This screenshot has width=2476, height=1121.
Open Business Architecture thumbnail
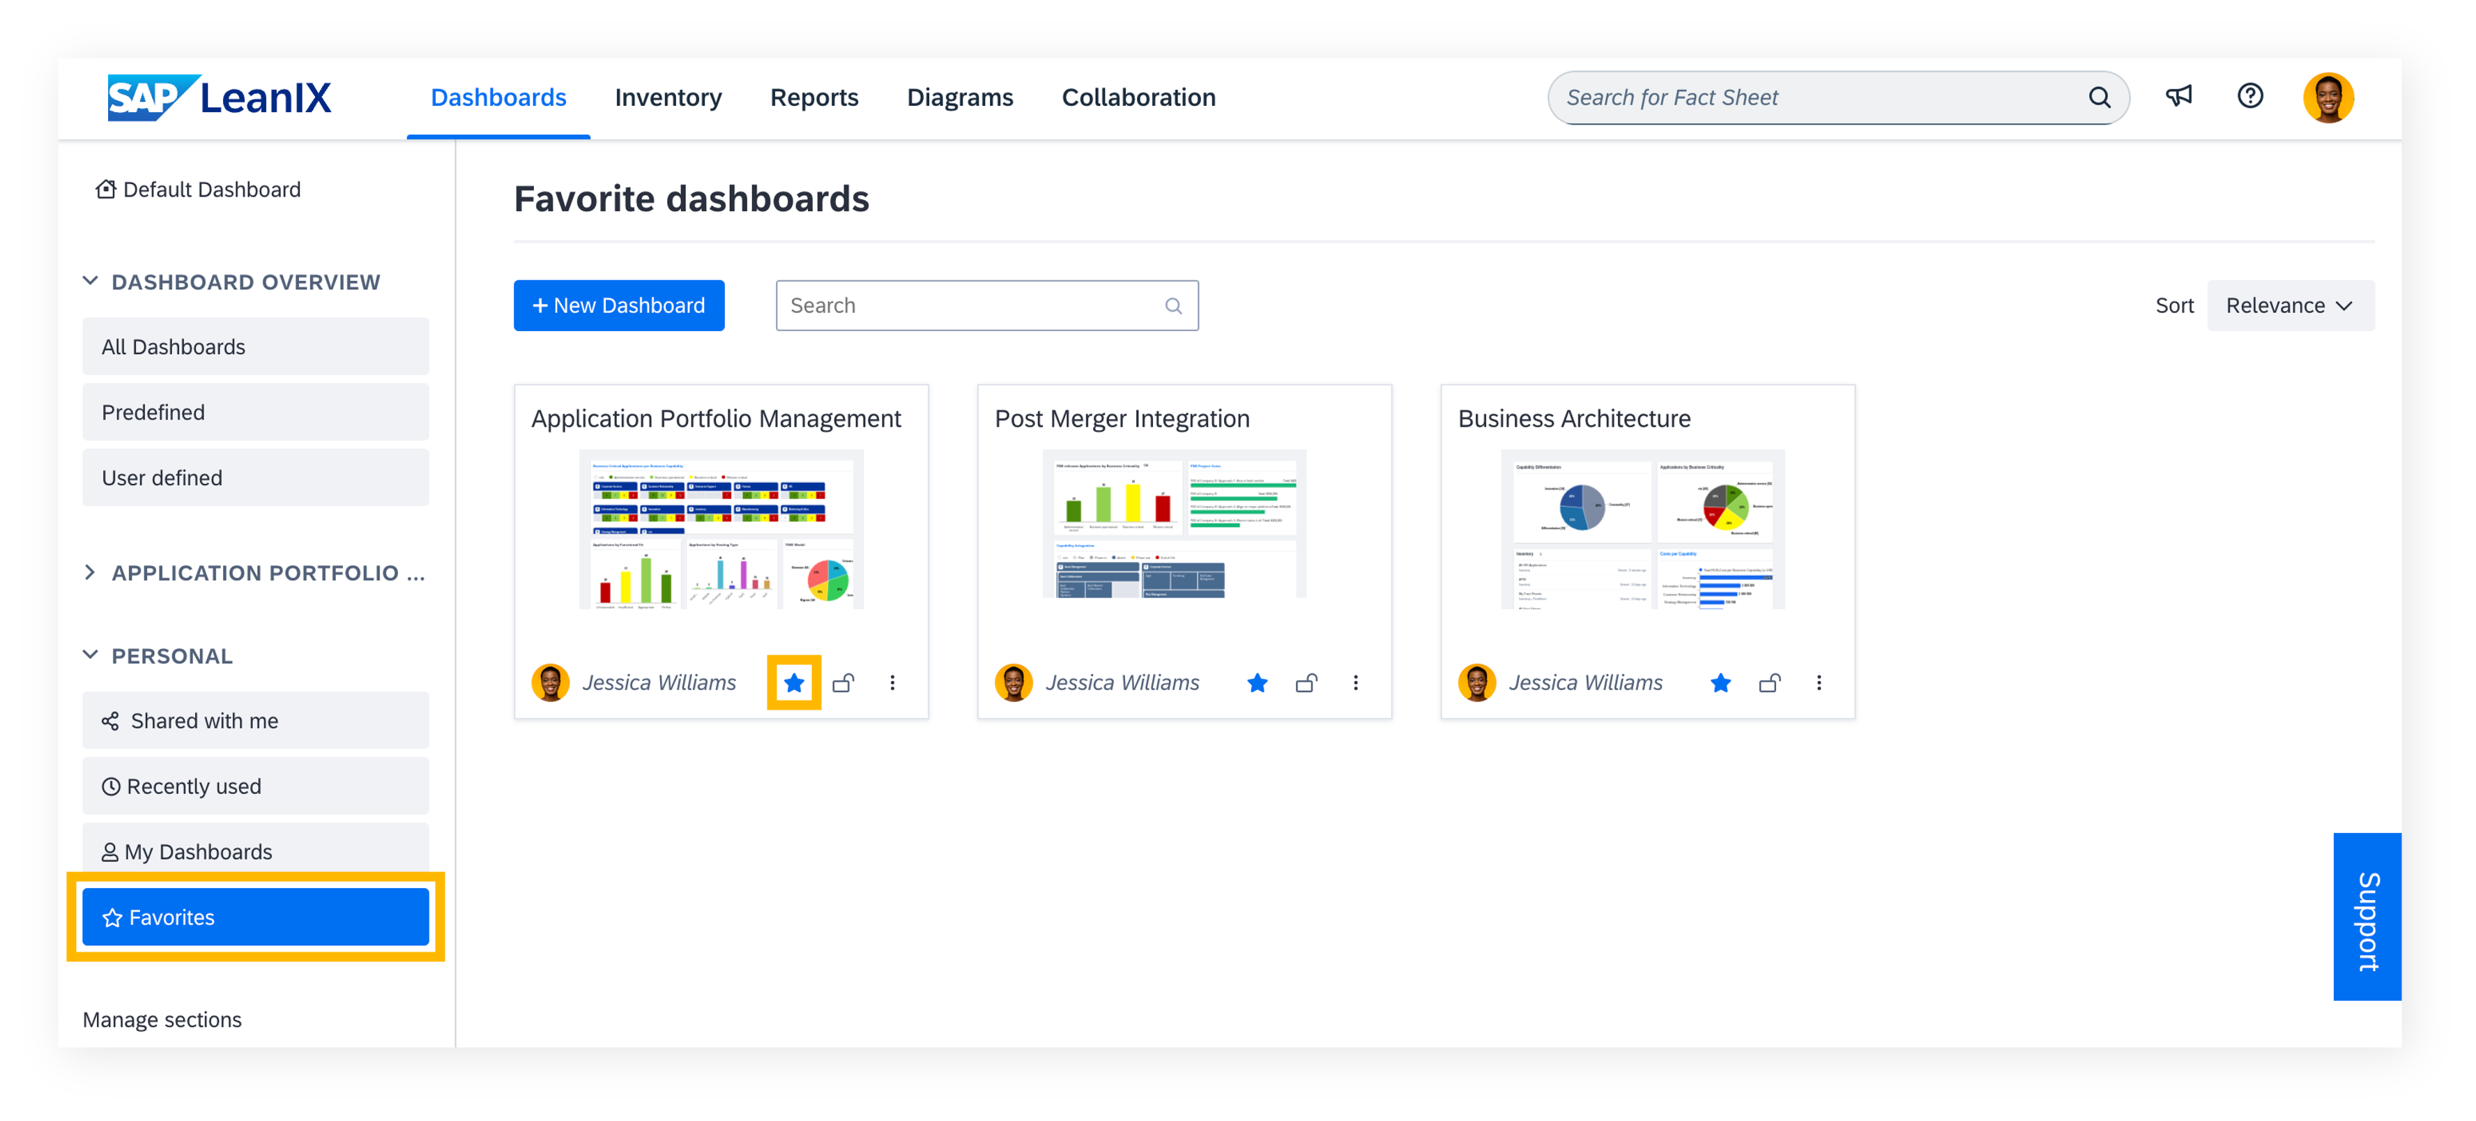[1643, 528]
